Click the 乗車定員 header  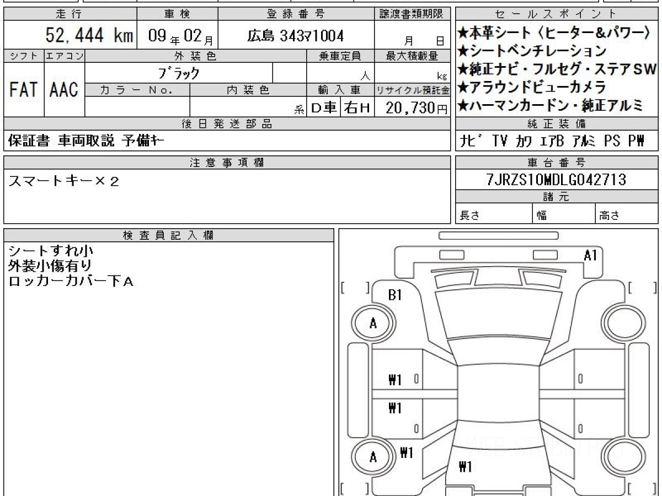[x=340, y=56]
